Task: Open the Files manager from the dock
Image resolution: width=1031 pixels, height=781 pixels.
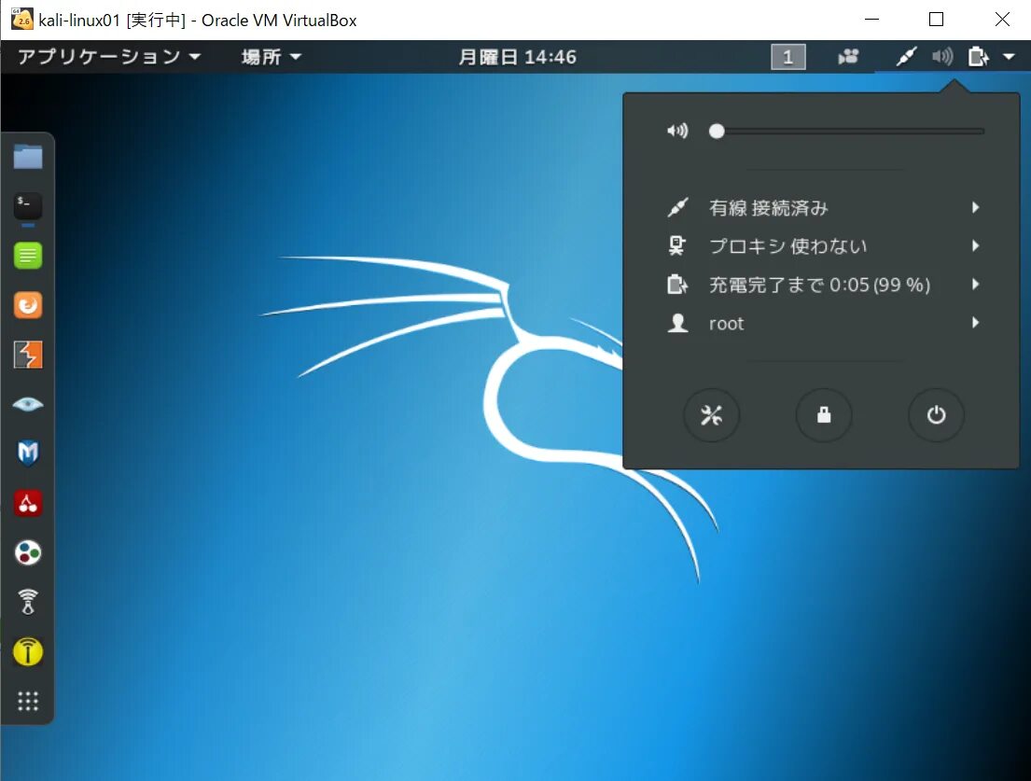Action: (x=28, y=157)
